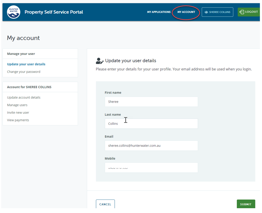Open the MY APPLICATIONS menu

(158, 12)
